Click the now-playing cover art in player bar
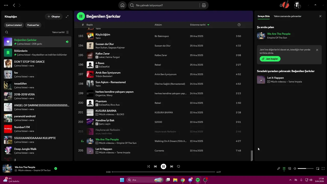 (x=7, y=169)
